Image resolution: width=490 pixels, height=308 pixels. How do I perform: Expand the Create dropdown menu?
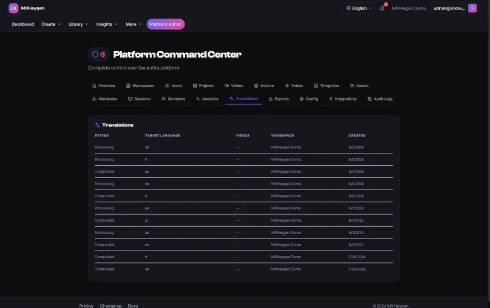51,24
